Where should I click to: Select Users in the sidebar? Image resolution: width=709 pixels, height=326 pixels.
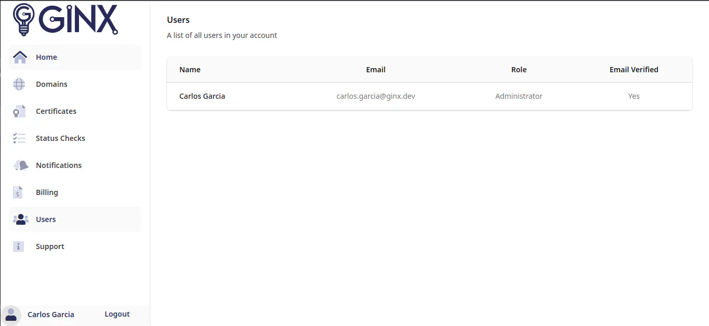click(x=75, y=219)
